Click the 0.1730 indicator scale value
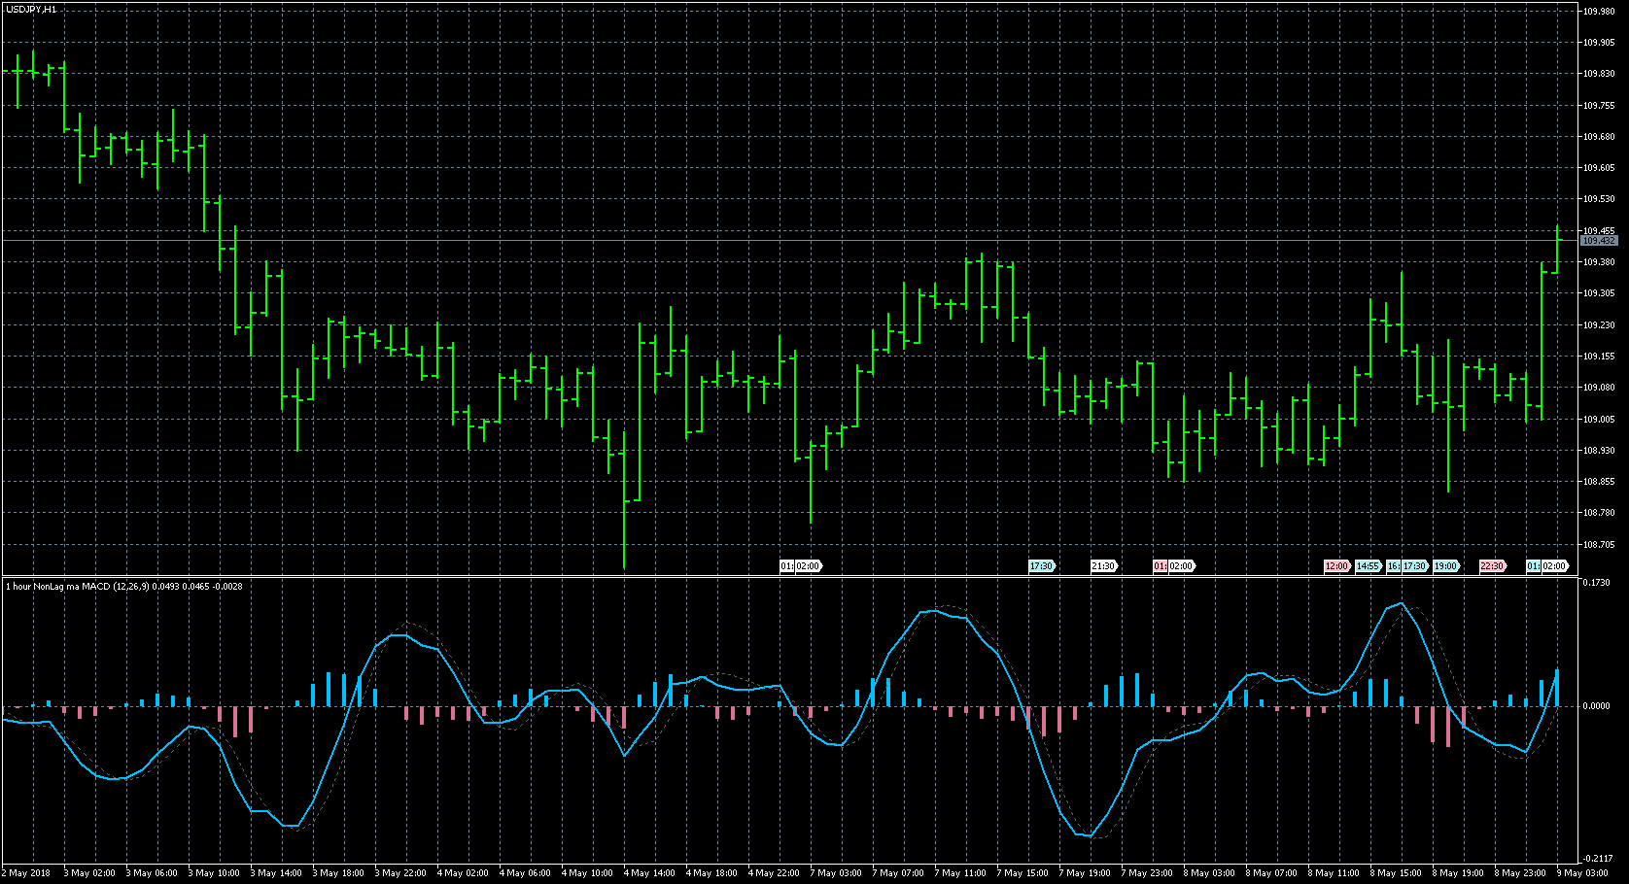 tap(1596, 583)
